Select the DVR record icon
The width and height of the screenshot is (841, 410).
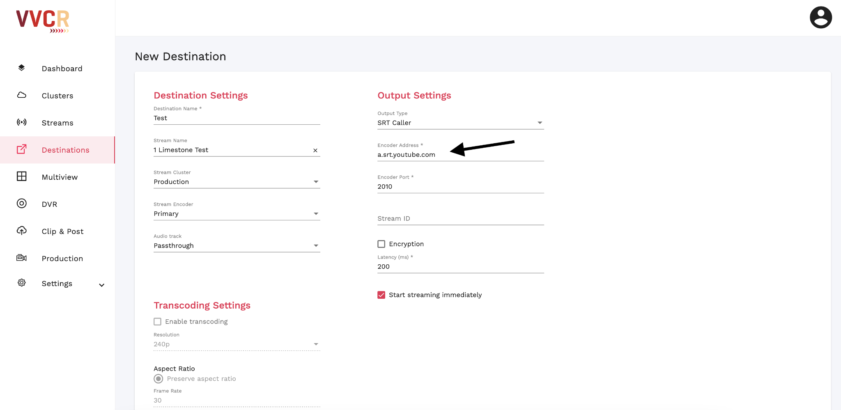click(x=21, y=204)
